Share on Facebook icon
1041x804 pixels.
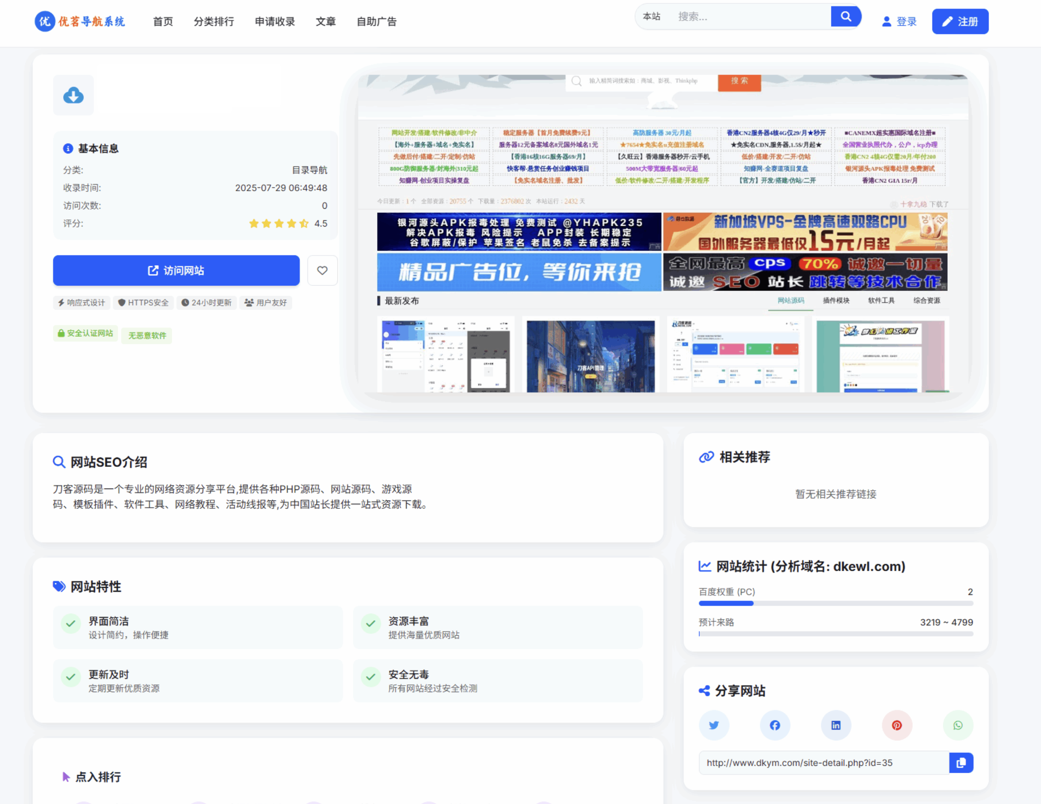tap(775, 725)
